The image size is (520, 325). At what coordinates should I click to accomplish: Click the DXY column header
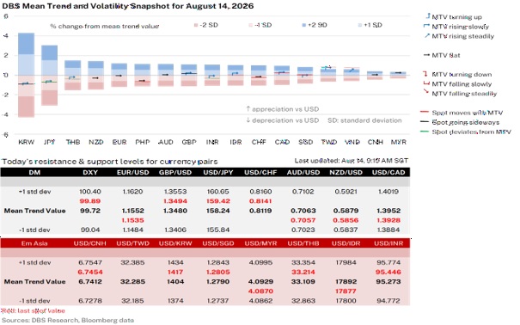(x=90, y=173)
